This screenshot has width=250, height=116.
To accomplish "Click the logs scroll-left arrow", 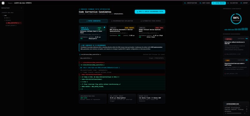I will [x=225, y=113].
